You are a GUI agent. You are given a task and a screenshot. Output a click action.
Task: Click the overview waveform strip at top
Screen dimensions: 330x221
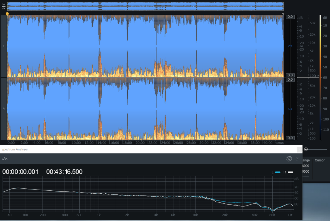145,6
